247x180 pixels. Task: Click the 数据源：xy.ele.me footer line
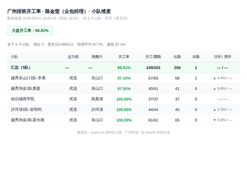(x=123, y=132)
